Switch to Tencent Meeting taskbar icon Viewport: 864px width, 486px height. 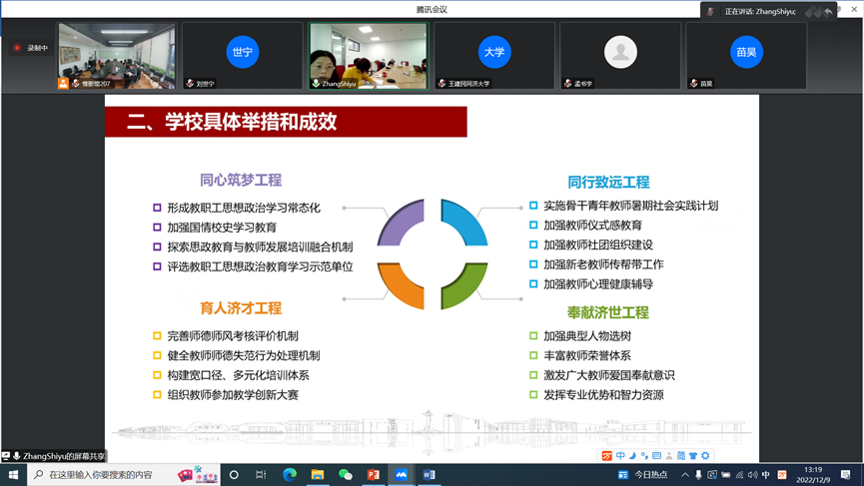pos(402,475)
